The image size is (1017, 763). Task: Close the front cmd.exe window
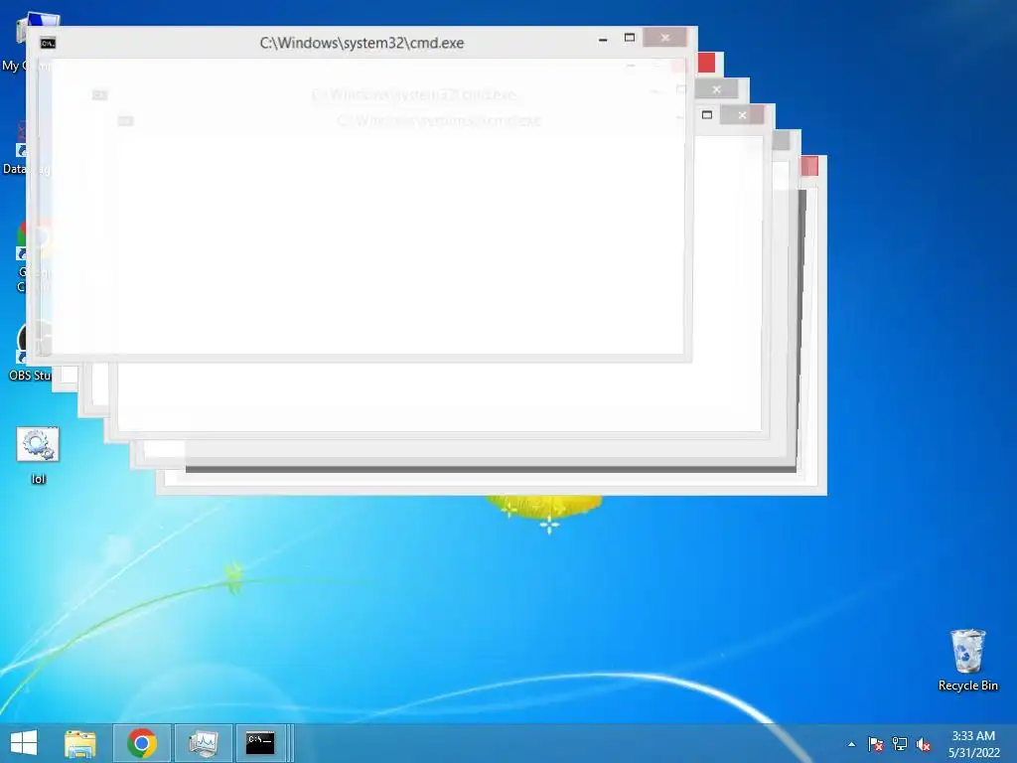pyautogui.click(x=664, y=38)
